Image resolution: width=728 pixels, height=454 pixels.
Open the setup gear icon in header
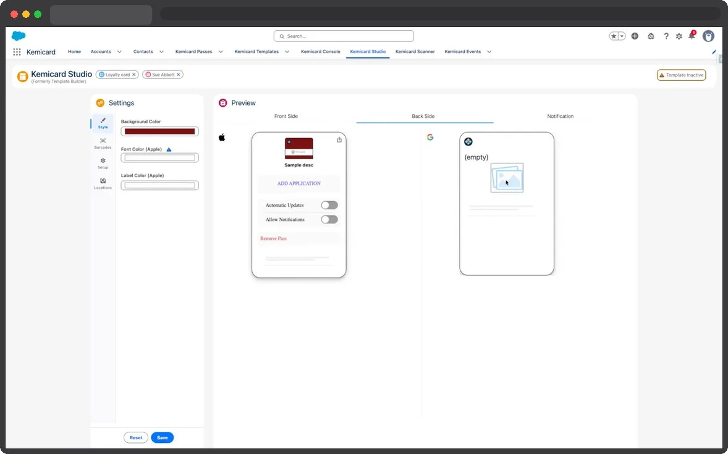click(x=679, y=36)
